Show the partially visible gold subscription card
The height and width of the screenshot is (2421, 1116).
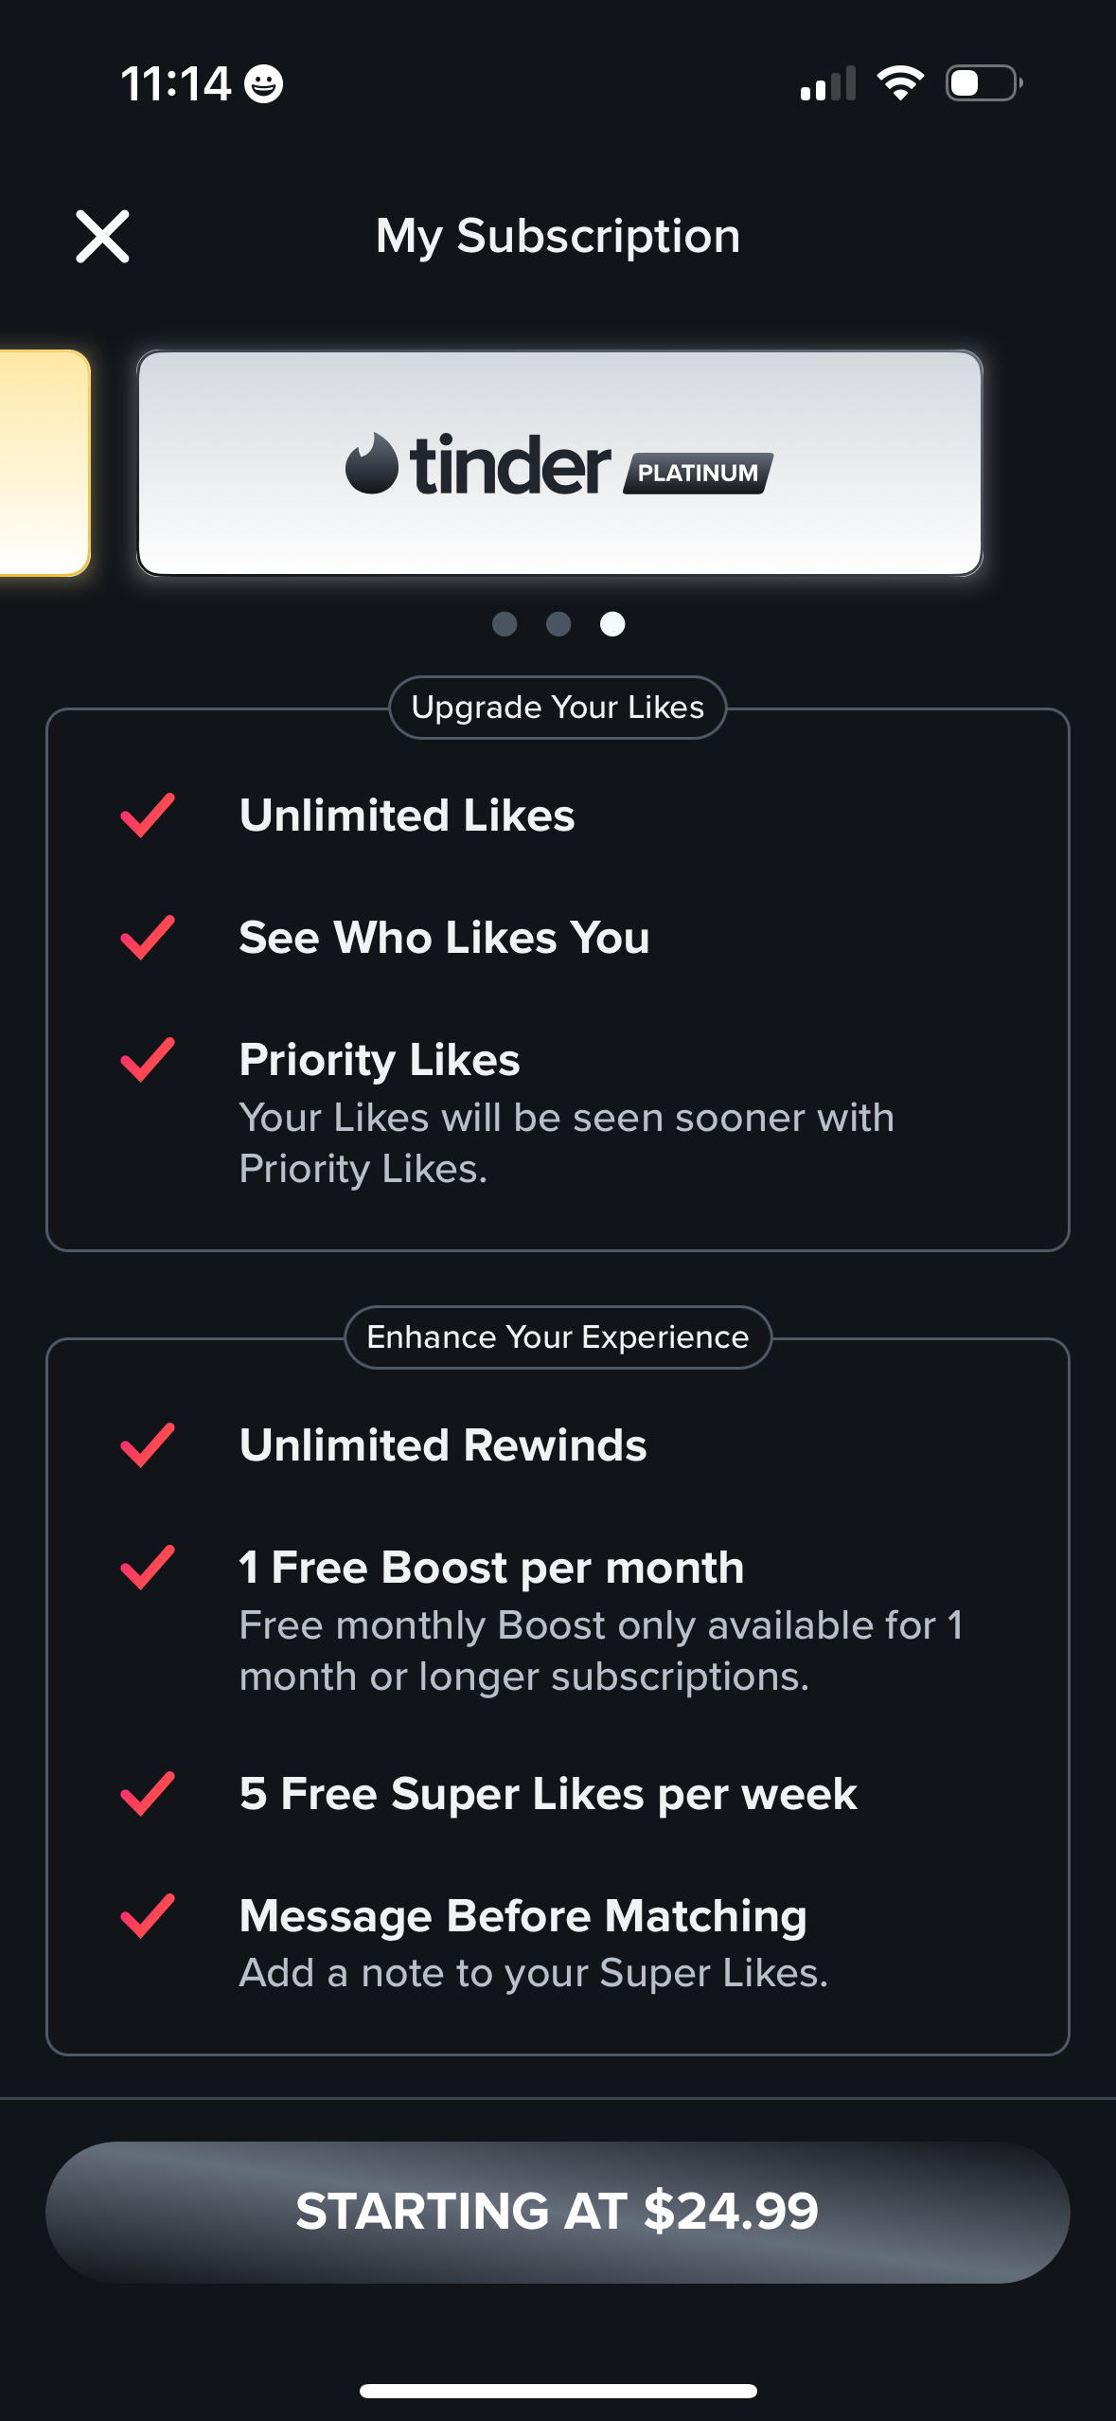click(x=43, y=463)
